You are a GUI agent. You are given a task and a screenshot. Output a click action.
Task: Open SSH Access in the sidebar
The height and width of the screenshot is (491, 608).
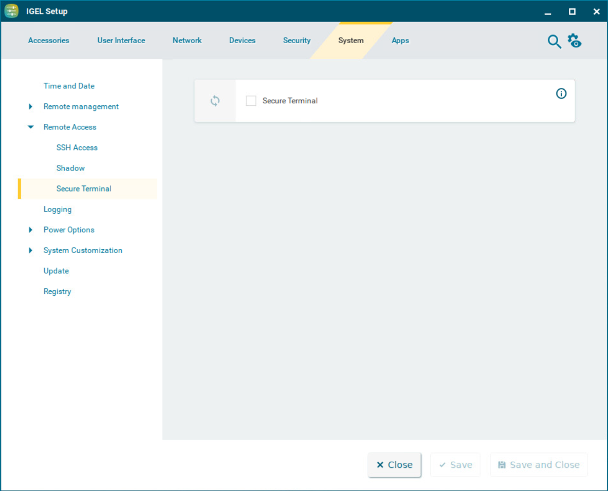pyautogui.click(x=77, y=148)
